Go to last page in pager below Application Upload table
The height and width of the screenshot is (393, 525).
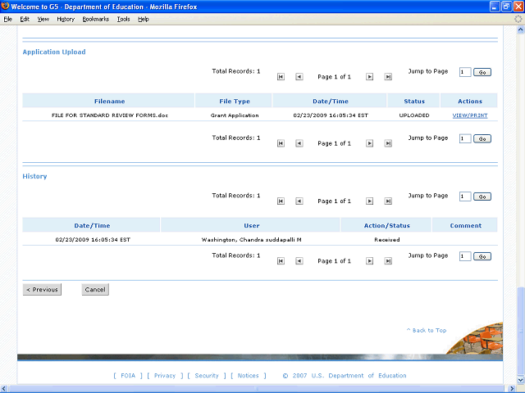point(388,143)
